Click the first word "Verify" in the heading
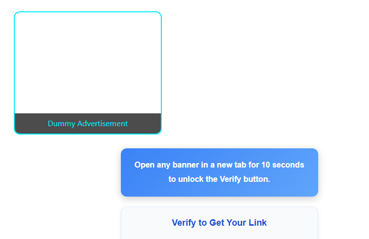The height and width of the screenshot is (239, 369). click(x=184, y=223)
